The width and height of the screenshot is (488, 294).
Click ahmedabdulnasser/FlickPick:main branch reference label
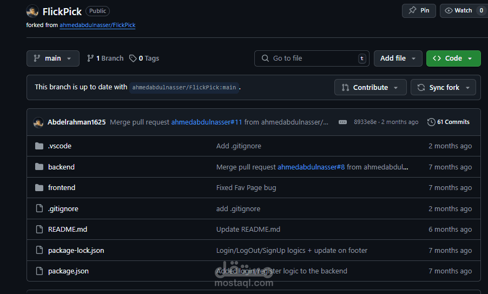pyautogui.click(x=184, y=88)
